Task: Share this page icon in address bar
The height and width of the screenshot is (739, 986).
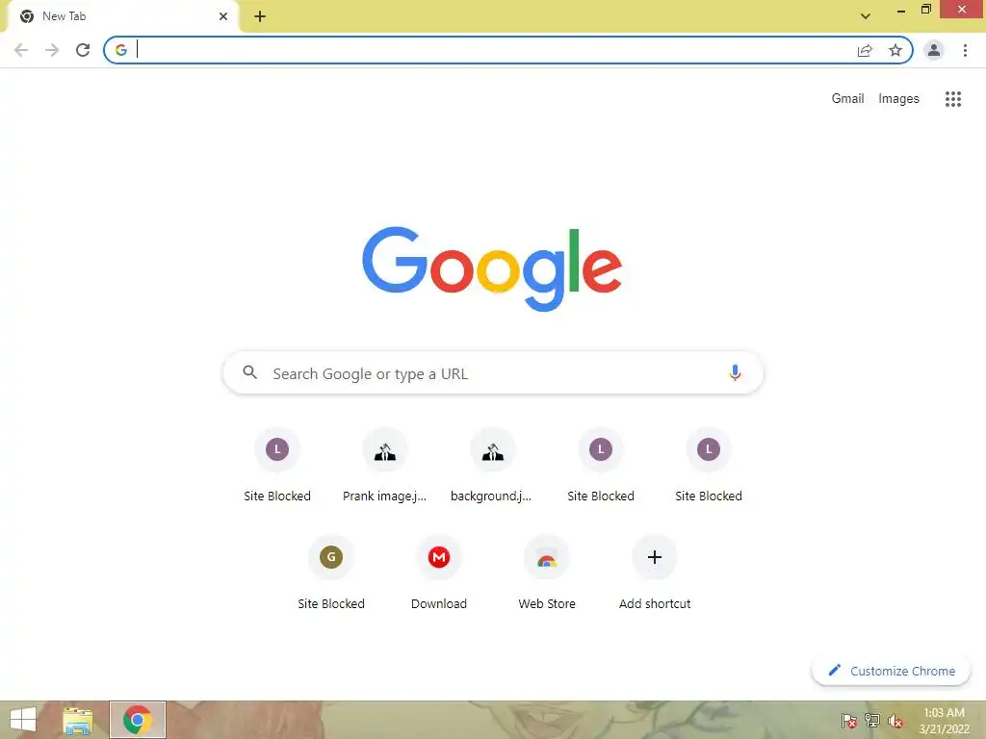Action: pos(865,50)
